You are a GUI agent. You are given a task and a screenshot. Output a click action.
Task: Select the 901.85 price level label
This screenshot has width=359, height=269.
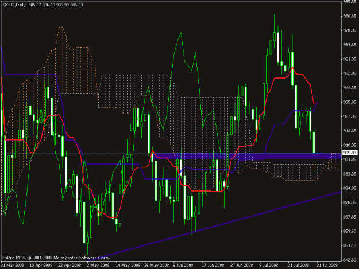click(350, 159)
